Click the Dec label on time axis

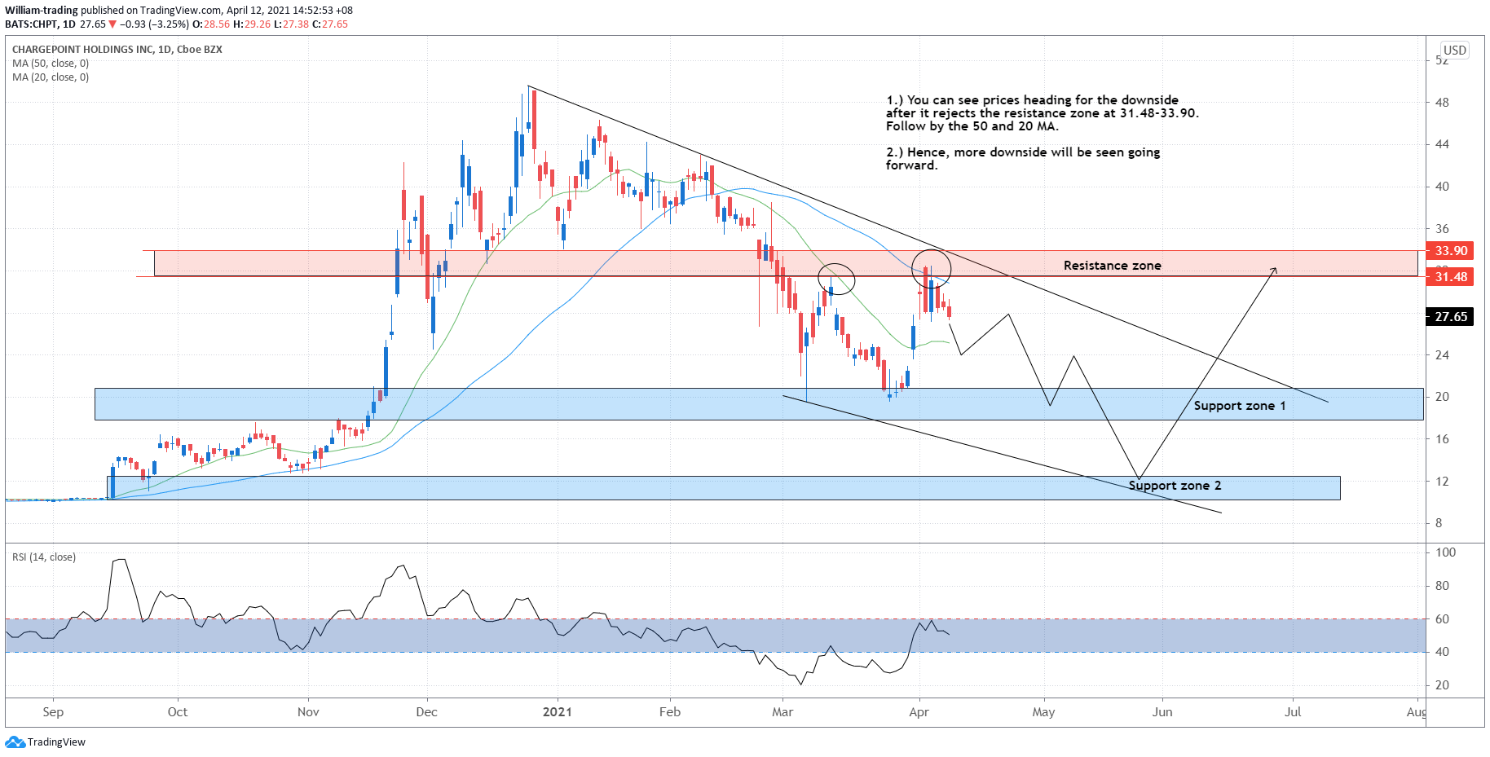point(426,712)
